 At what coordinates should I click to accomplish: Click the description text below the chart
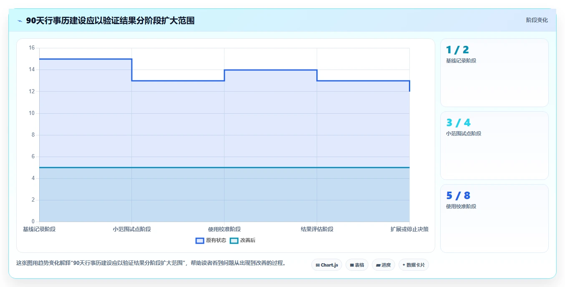click(x=151, y=263)
